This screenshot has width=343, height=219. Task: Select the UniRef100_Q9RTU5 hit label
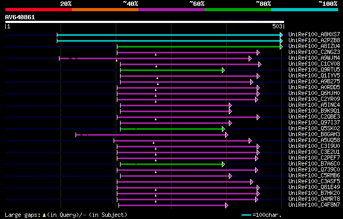pyautogui.click(x=314, y=70)
